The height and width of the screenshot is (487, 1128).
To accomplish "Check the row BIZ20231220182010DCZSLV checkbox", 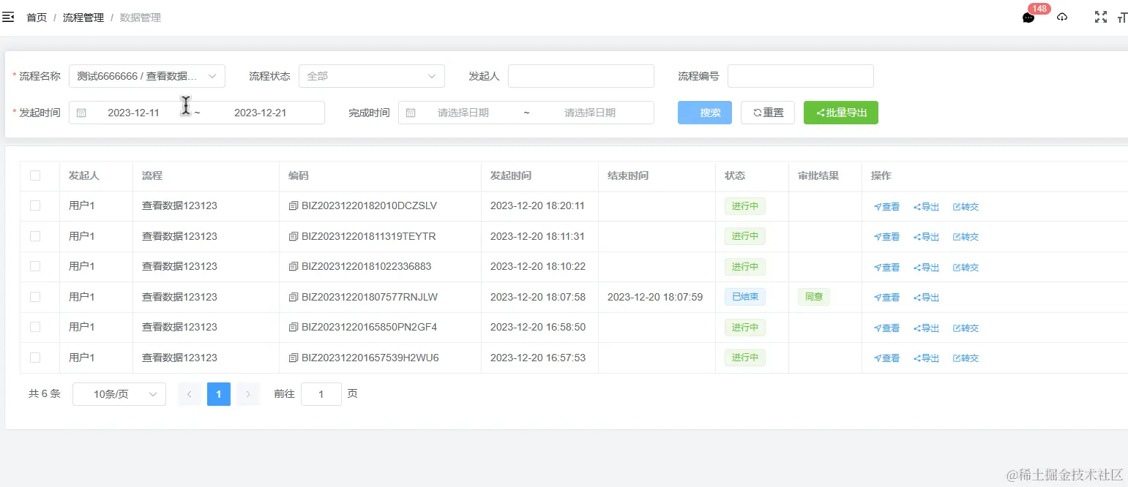I will [x=35, y=205].
